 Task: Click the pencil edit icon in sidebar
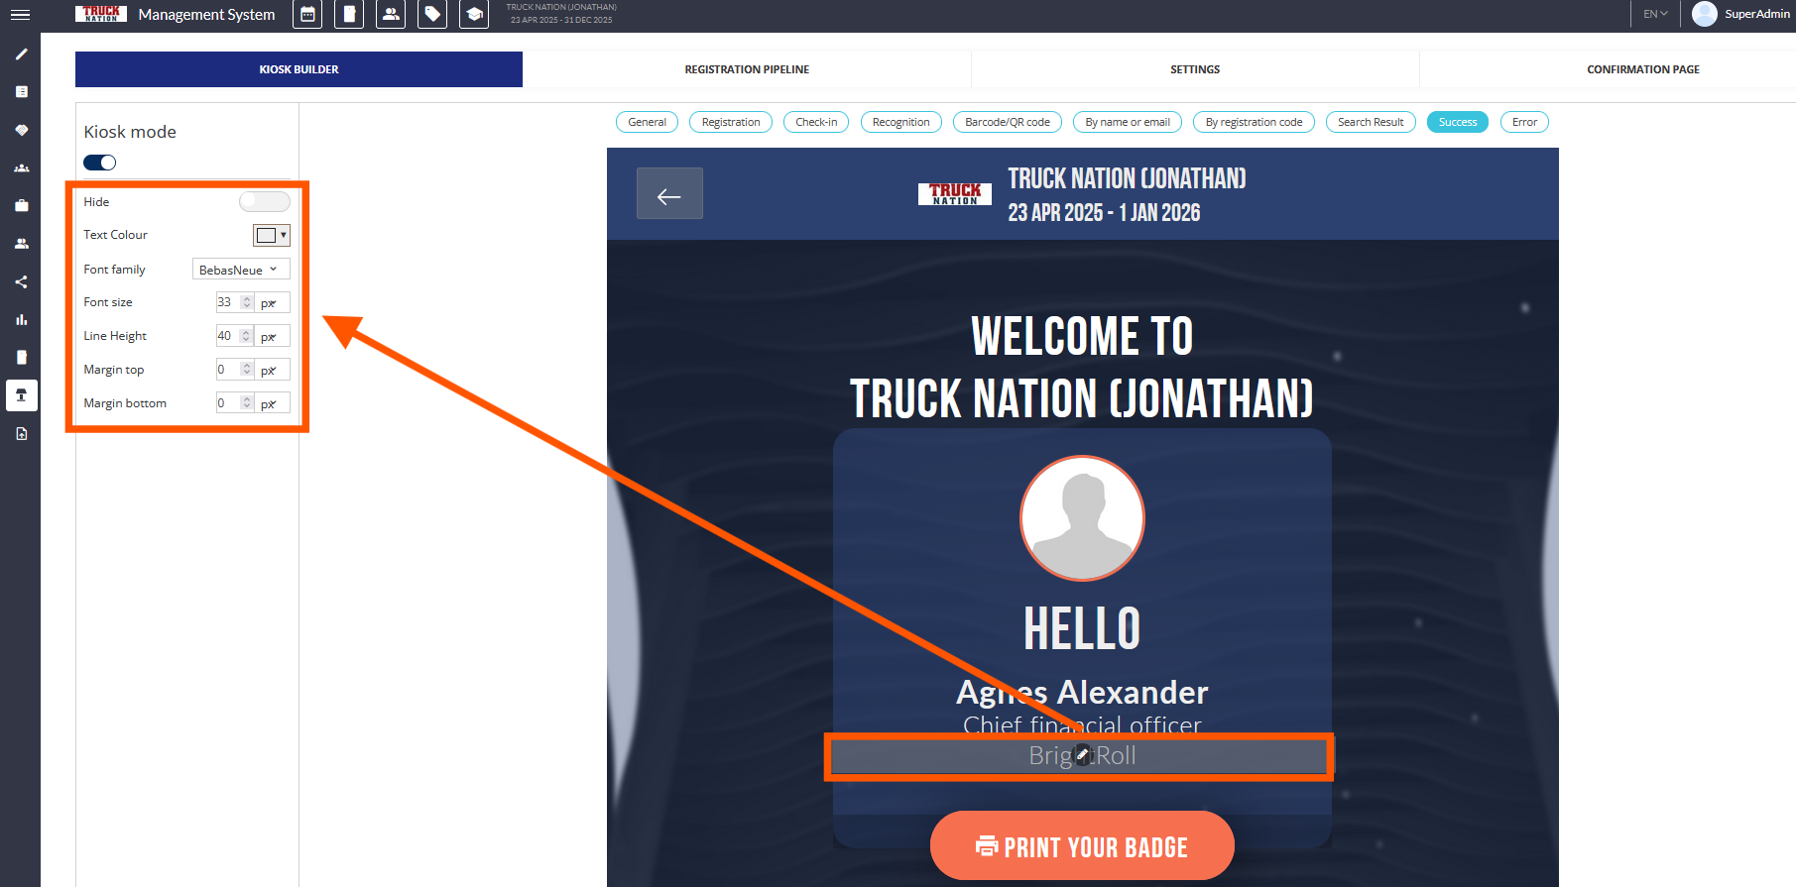(x=21, y=55)
